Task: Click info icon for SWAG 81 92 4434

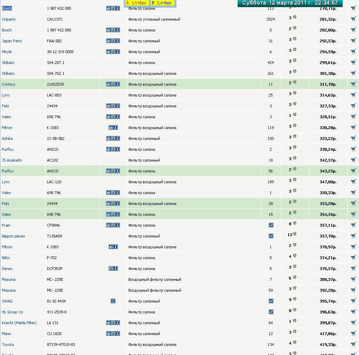Action: tap(113, 301)
